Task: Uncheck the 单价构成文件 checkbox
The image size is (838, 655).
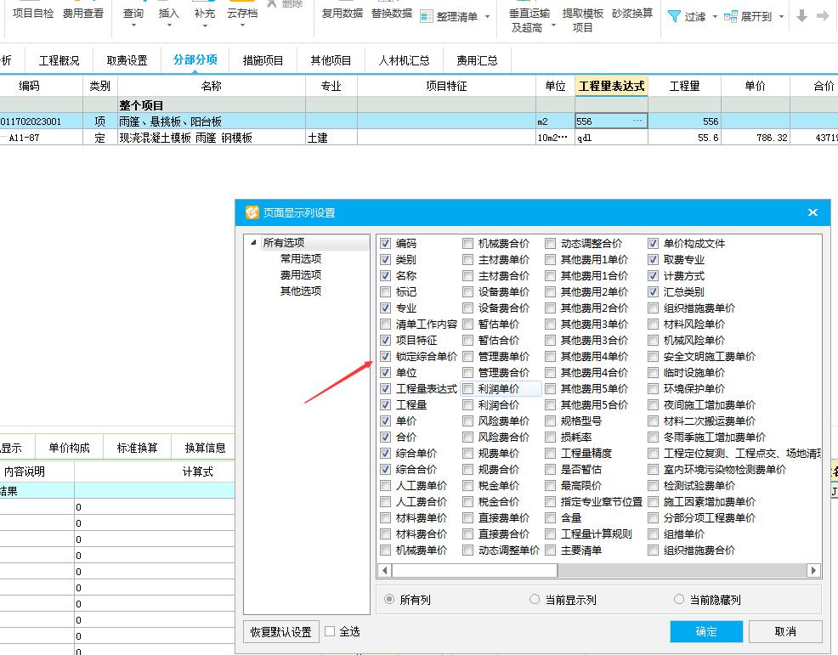Action: [653, 243]
